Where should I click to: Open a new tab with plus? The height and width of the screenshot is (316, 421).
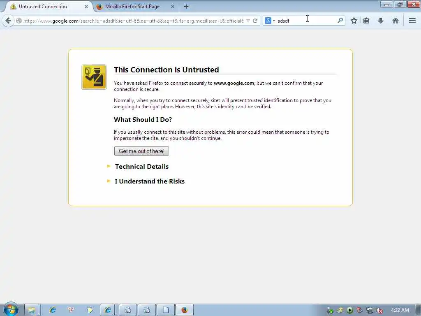(x=186, y=7)
